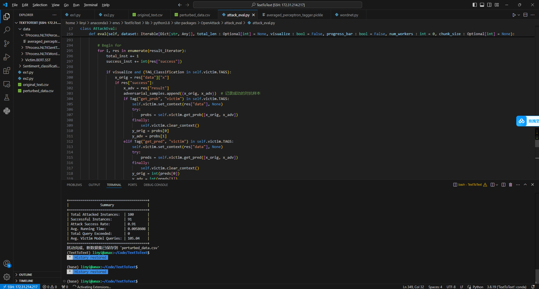539x289 pixels.
Task: Open the Search view in activity bar
Action: coord(7,30)
